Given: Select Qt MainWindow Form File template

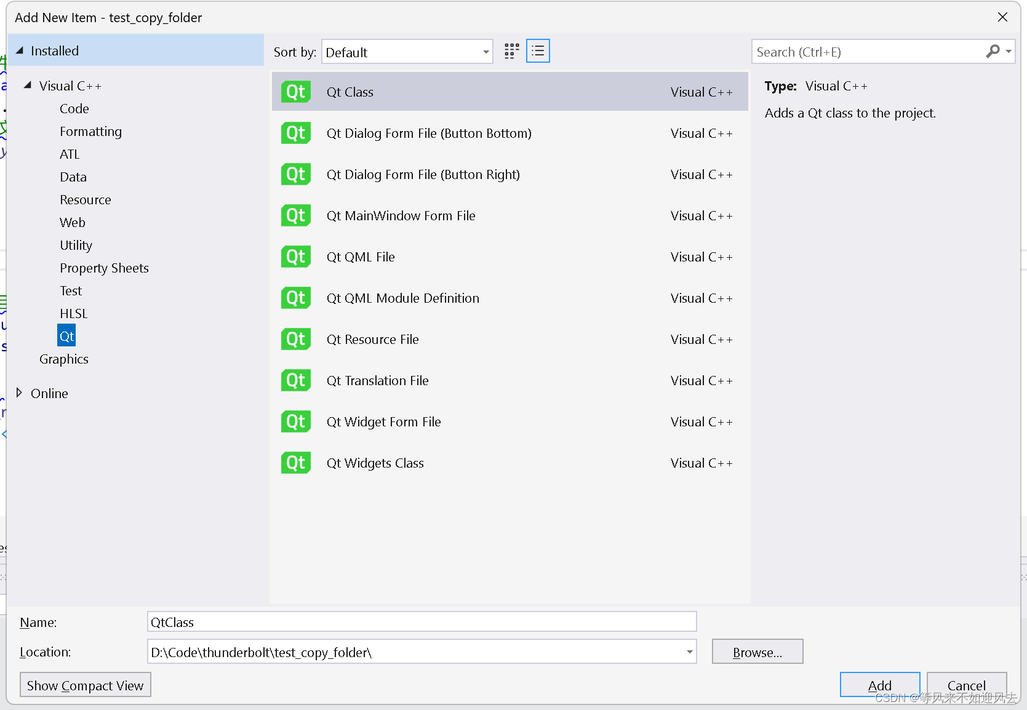Looking at the screenshot, I should point(401,215).
